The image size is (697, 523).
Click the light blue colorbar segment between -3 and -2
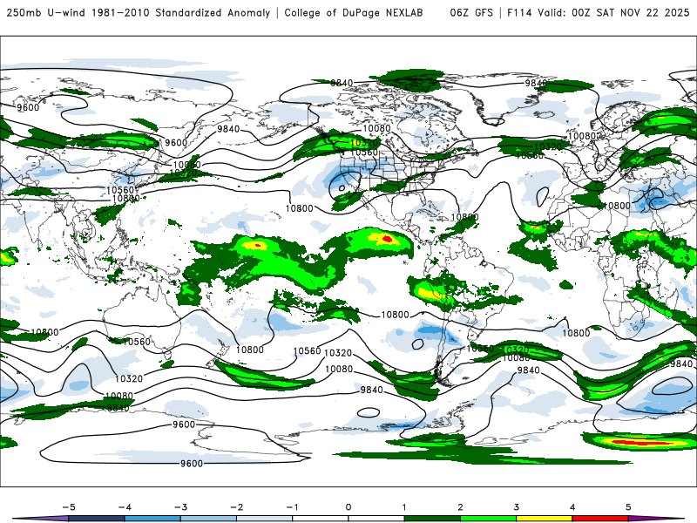pyautogui.click(x=208, y=519)
